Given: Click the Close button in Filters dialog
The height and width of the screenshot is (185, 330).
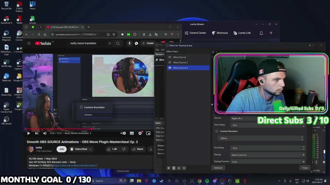Looking at the screenshot, I should (305, 168).
